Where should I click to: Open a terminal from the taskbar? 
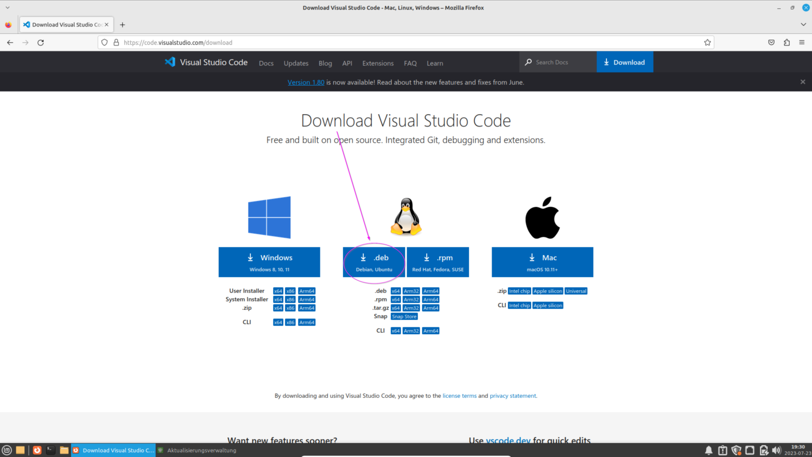[x=50, y=450]
